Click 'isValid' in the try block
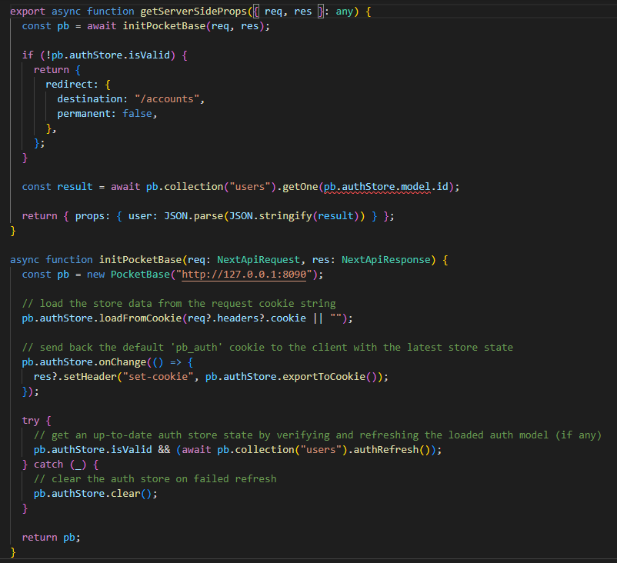This screenshot has width=617, height=563. tap(131, 449)
